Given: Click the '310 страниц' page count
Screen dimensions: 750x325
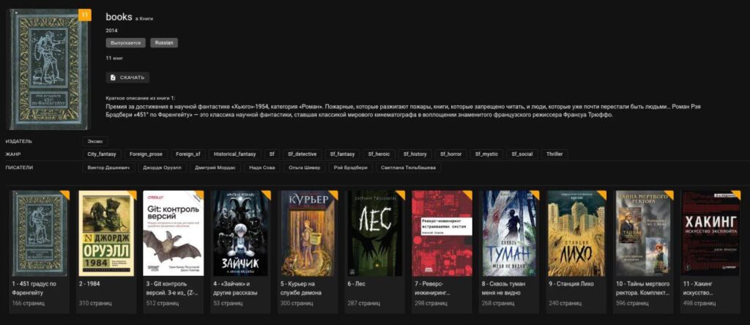Looking at the screenshot, I should 96,304.
